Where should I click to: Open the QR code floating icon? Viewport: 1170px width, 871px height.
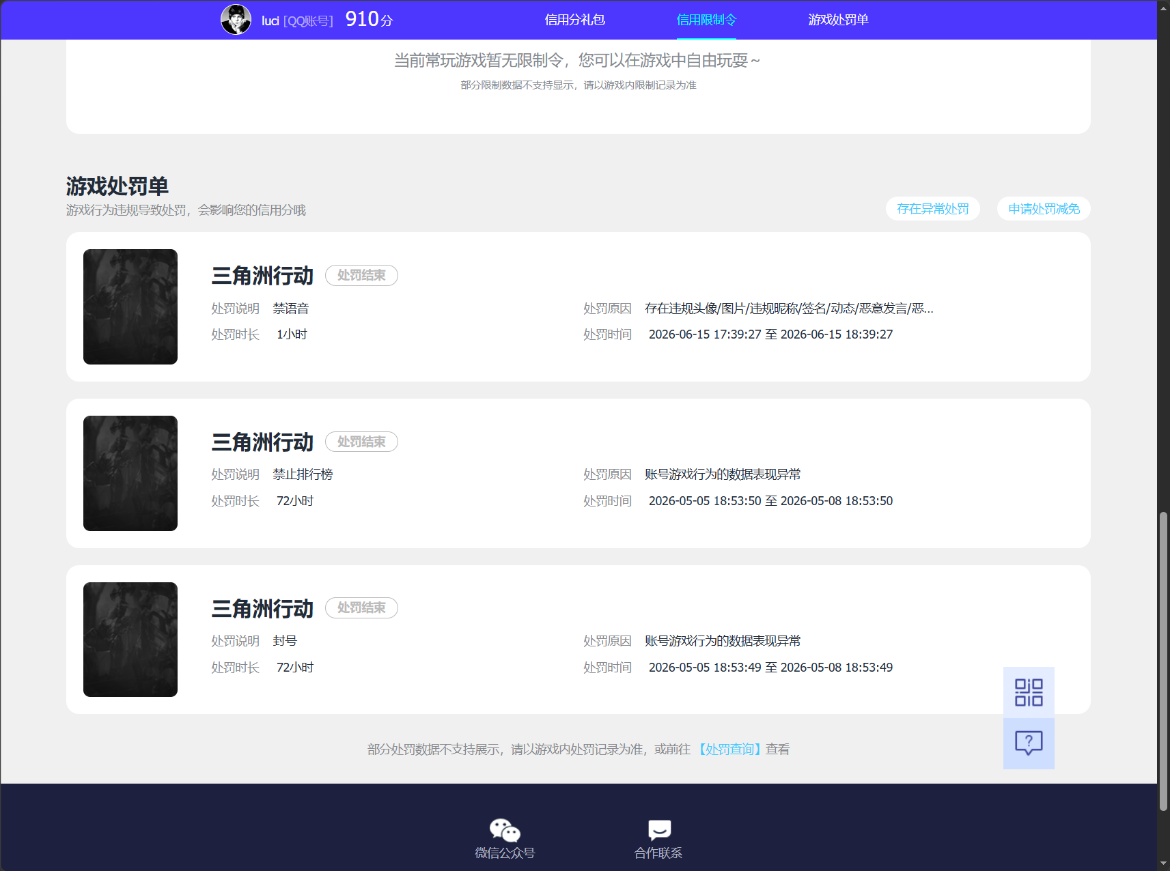coord(1029,692)
